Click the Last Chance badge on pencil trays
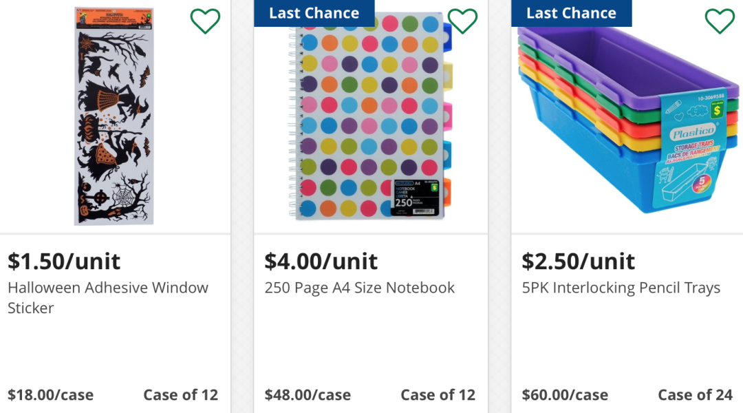The image size is (743, 413). point(571,13)
